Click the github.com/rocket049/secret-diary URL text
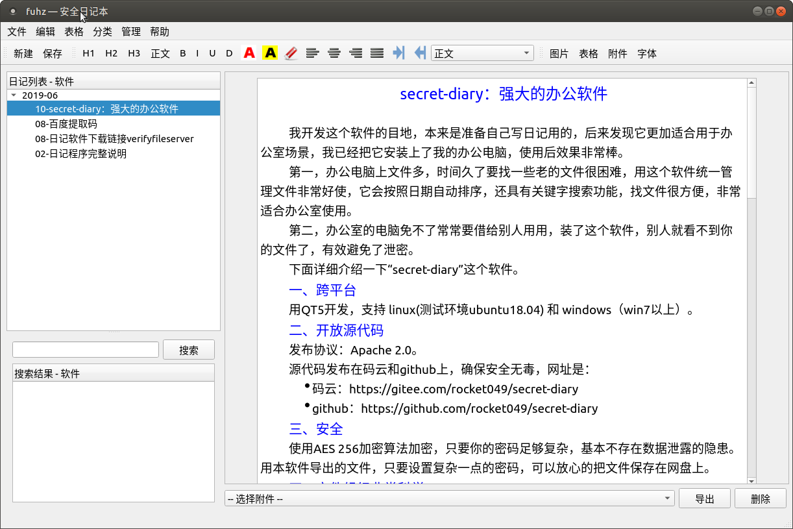The width and height of the screenshot is (793, 529). click(x=479, y=409)
